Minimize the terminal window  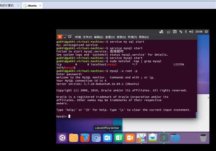(65, 37)
